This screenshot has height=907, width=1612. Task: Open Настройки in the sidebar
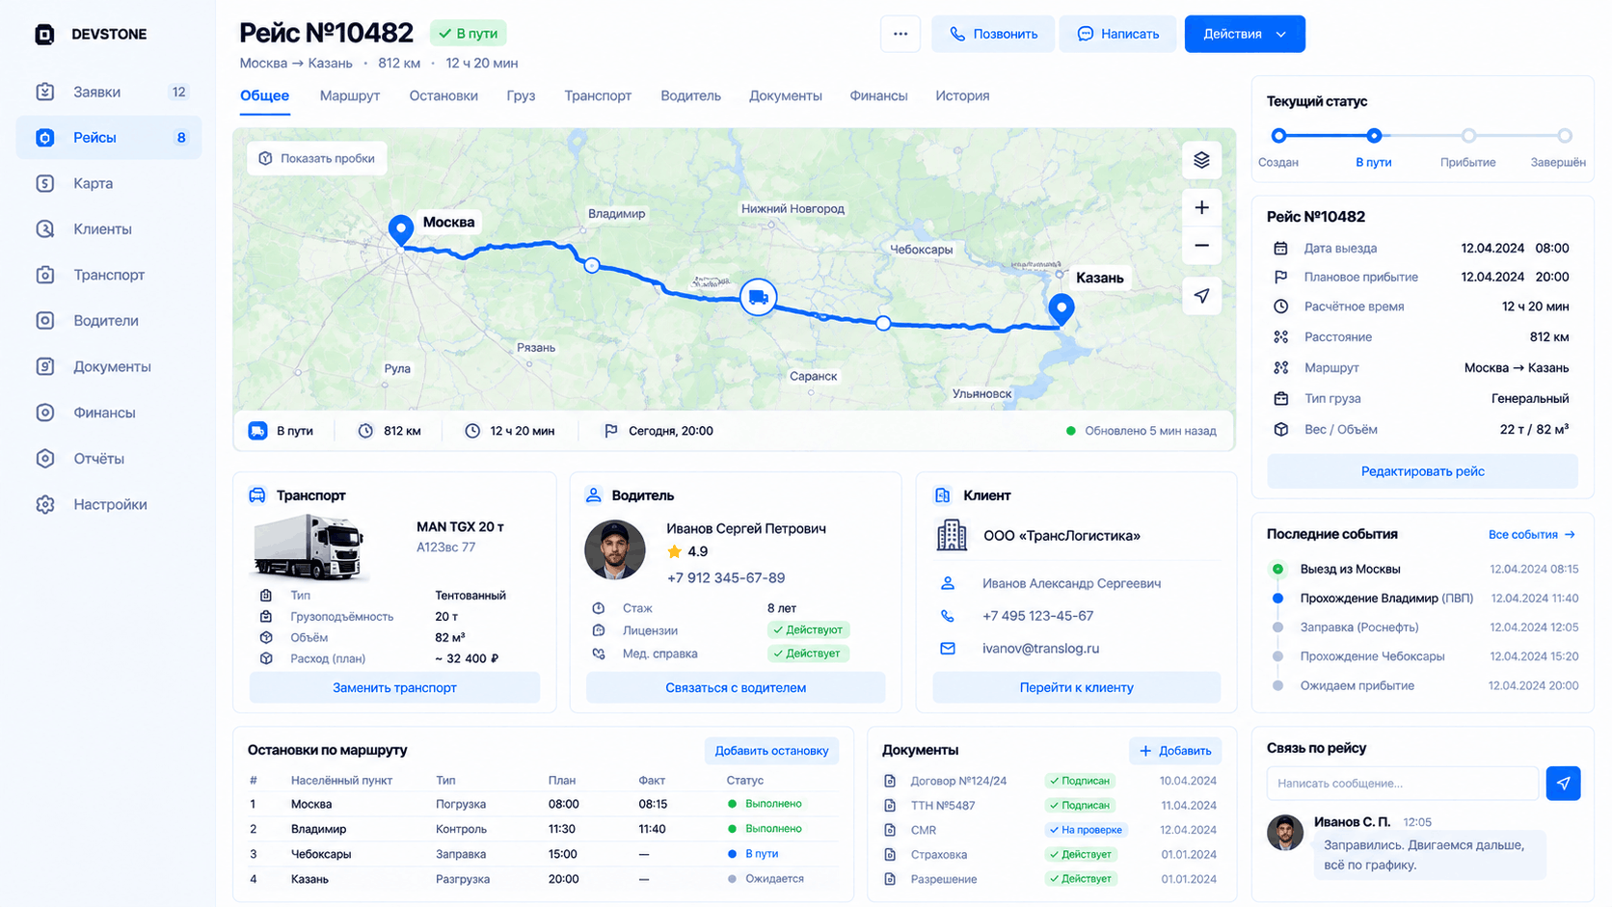[x=109, y=504]
